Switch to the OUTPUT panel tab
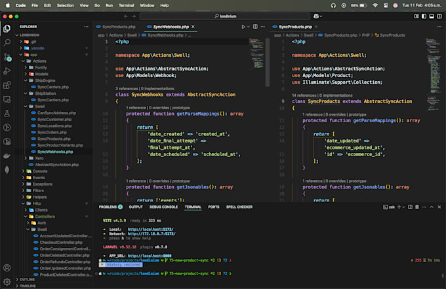Viewport: 446px width, 289px height. coord(136,207)
